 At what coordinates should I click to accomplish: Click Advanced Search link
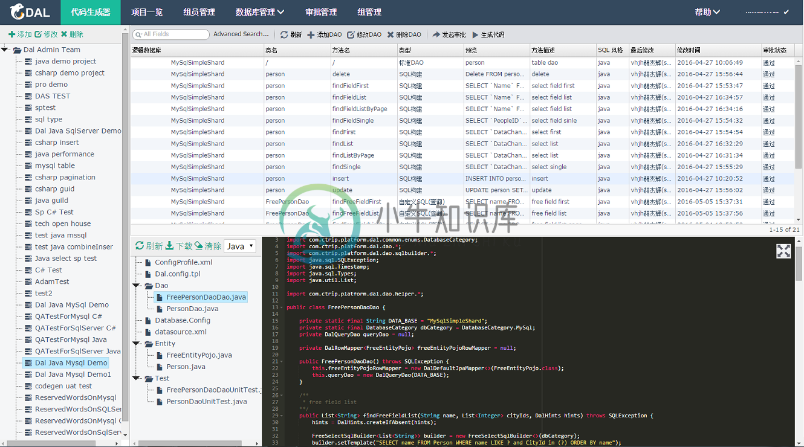point(241,34)
